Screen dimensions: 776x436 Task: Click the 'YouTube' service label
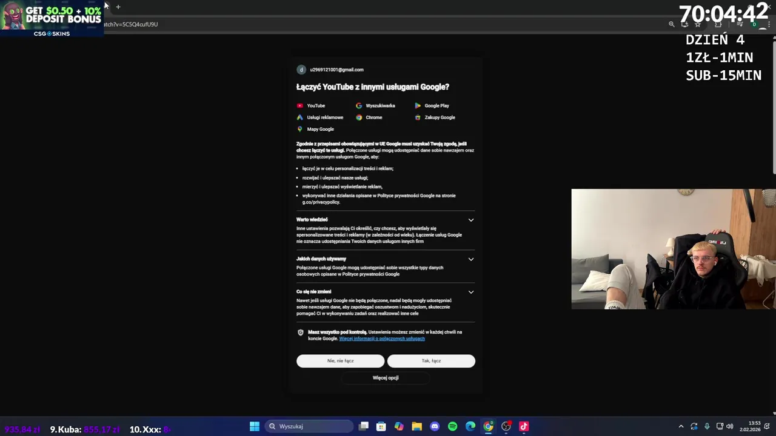click(x=316, y=105)
